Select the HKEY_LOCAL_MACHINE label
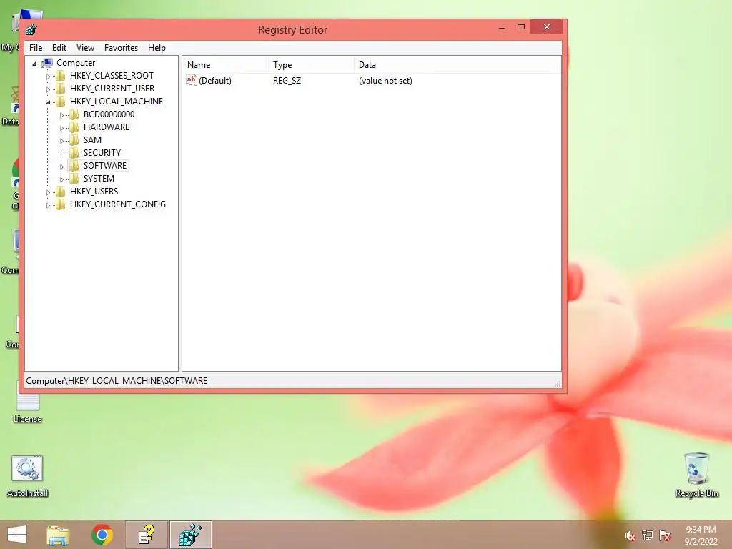Screen dimensions: 732x549 point(117,102)
